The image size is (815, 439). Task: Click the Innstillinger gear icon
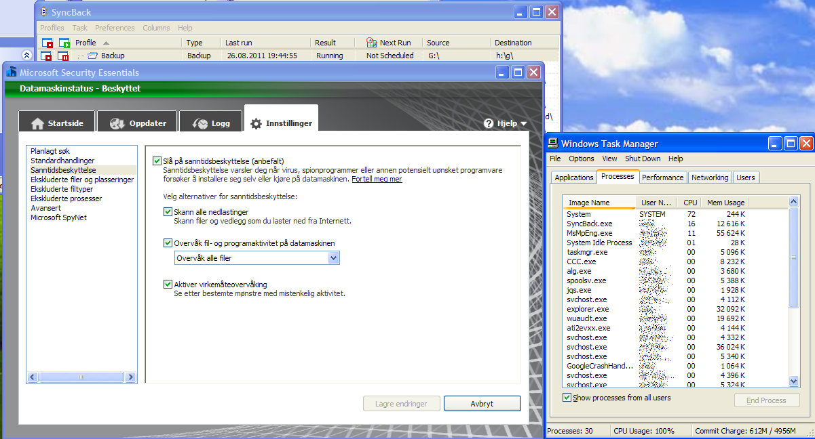point(256,123)
